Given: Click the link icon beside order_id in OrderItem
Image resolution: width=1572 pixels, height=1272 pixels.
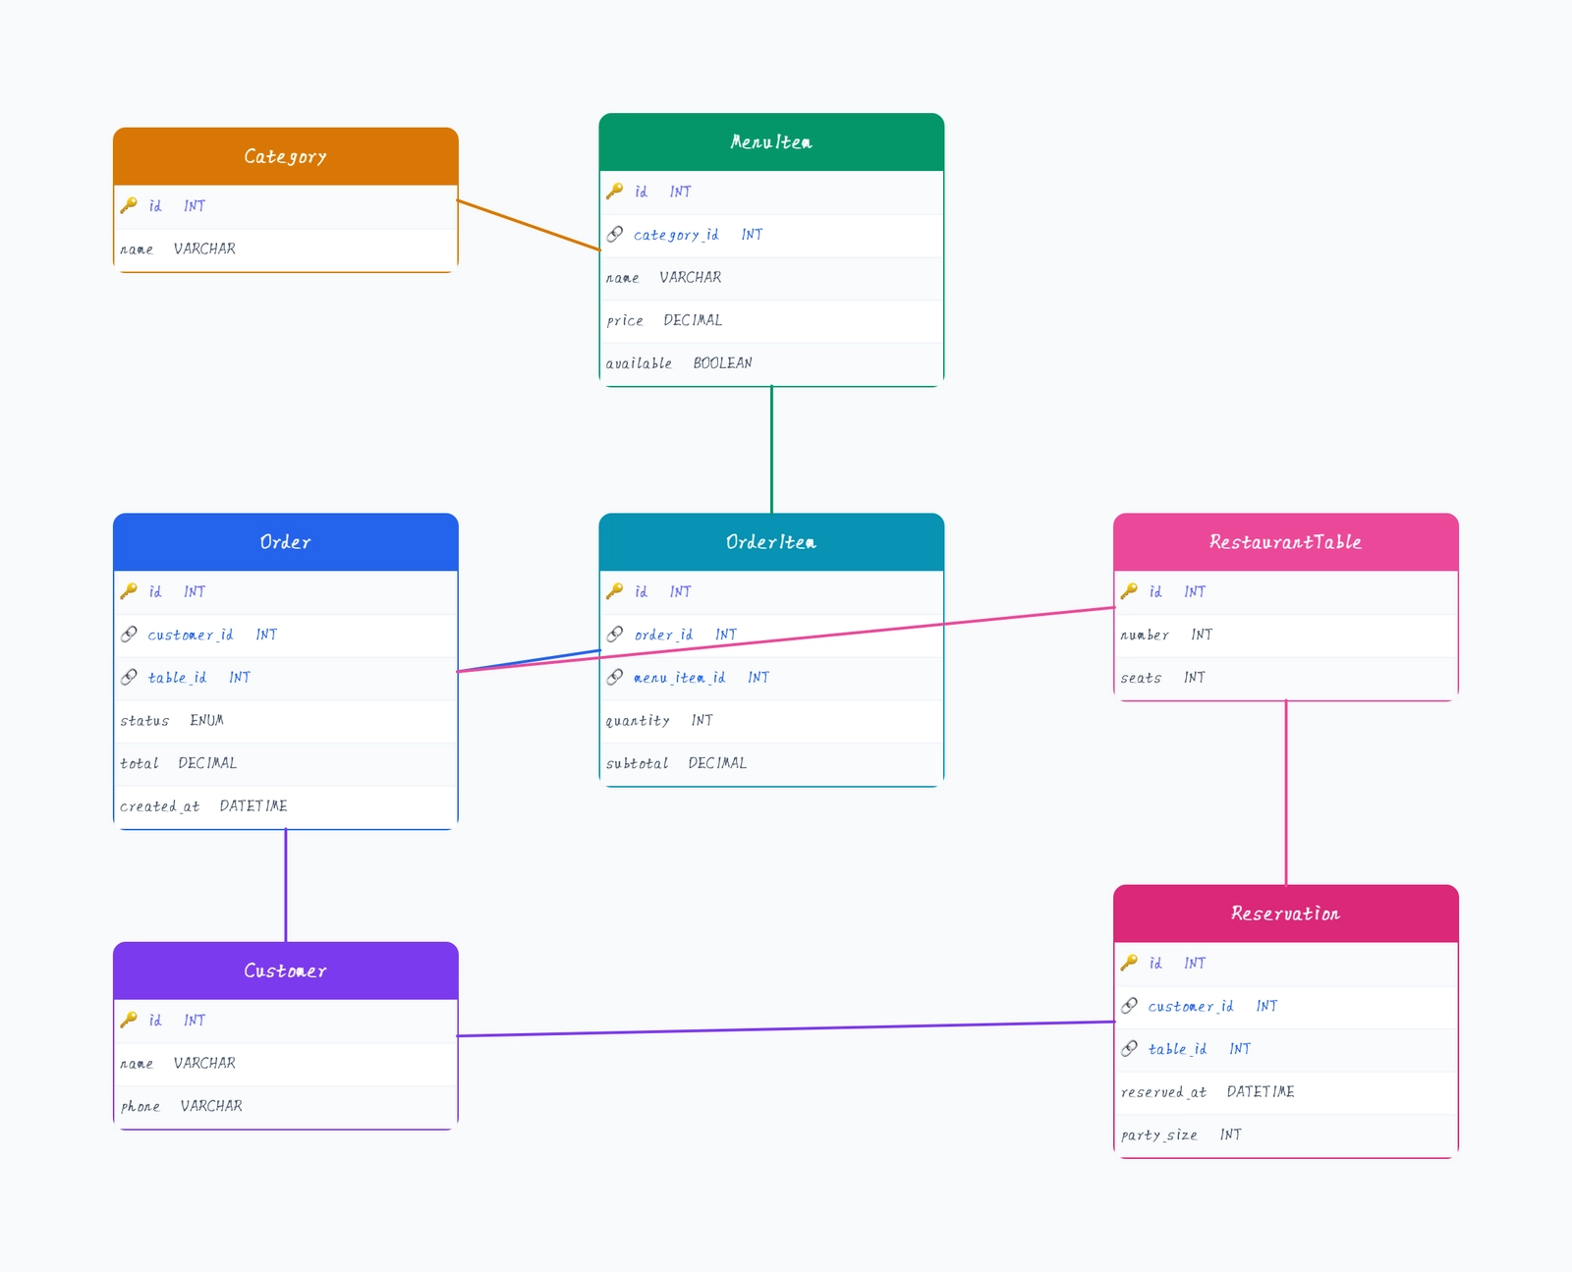Looking at the screenshot, I should 614,635.
